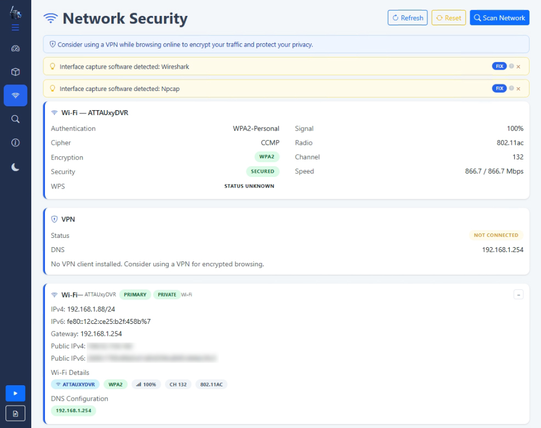Viewport: 541px width, 428px height.
Task: Click the shield icon on the VPN card
Action: 55,219
